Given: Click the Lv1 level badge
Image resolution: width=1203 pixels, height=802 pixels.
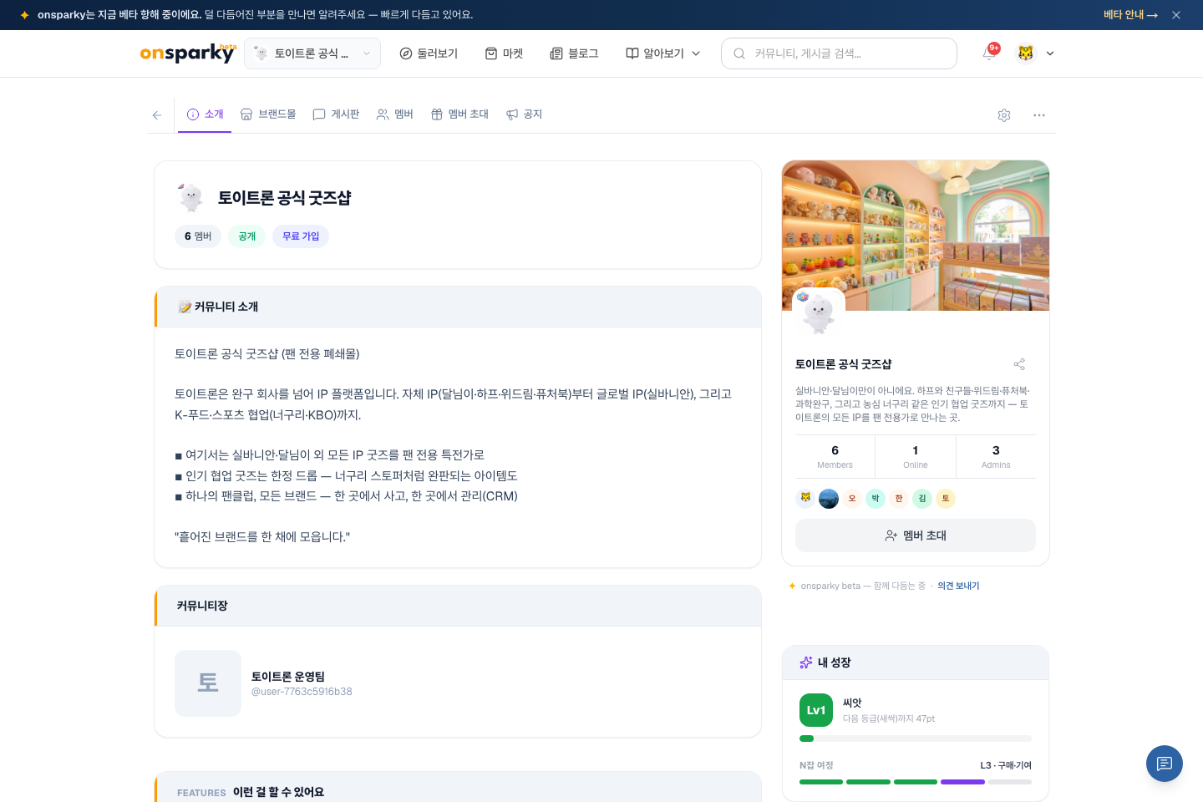Looking at the screenshot, I should click(x=816, y=710).
